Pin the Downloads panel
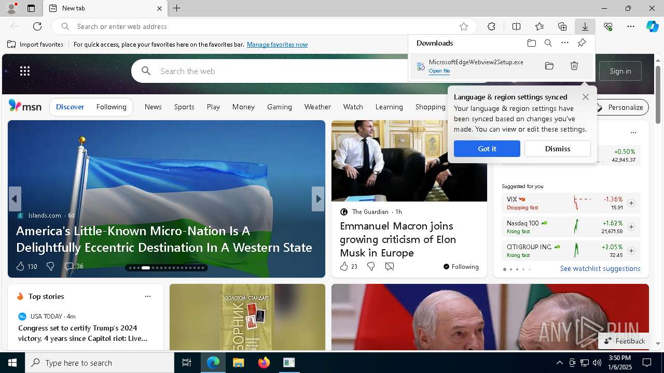Screen dimensions: 664x373 [582, 43]
